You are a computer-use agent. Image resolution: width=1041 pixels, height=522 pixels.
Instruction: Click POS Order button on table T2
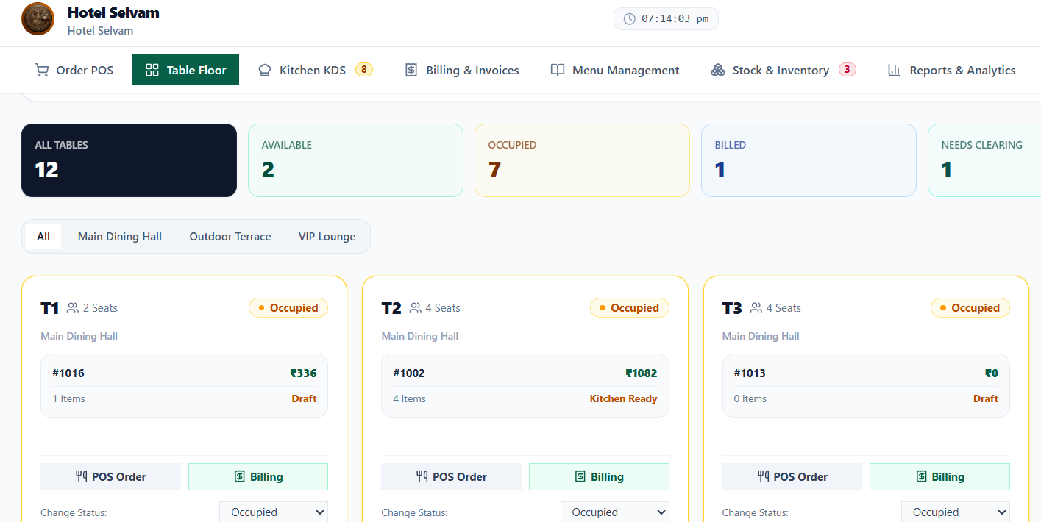pyautogui.click(x=451, y=476)
